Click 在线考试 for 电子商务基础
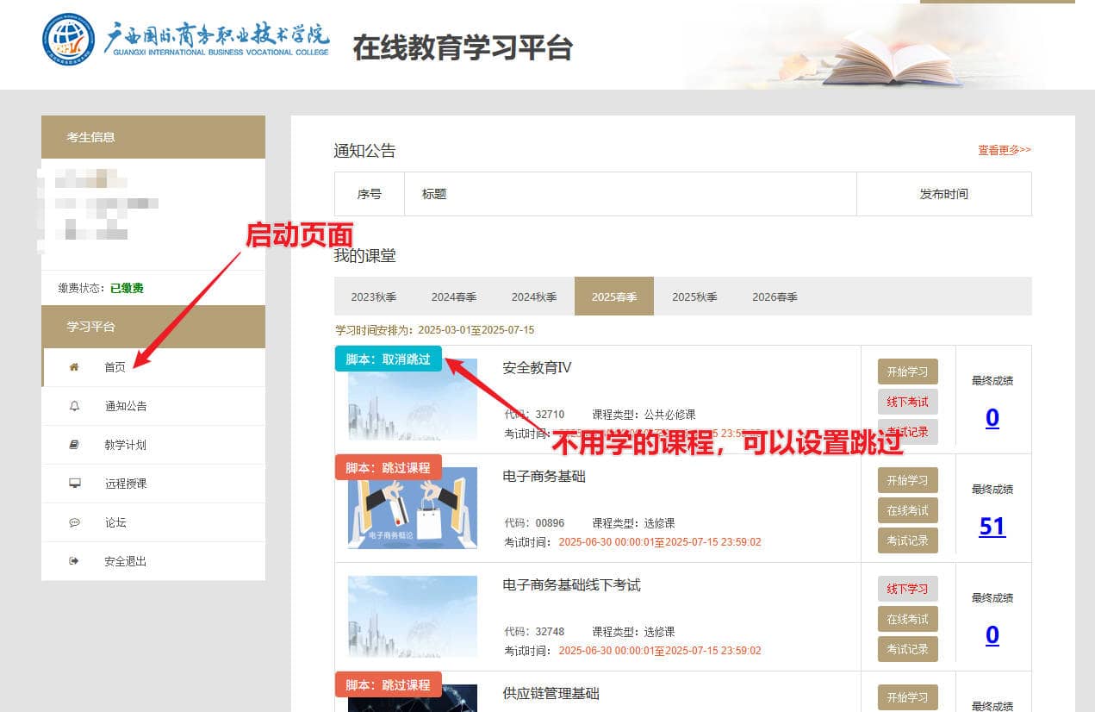Screen dimensions: 1095x712 coord(908,510)
